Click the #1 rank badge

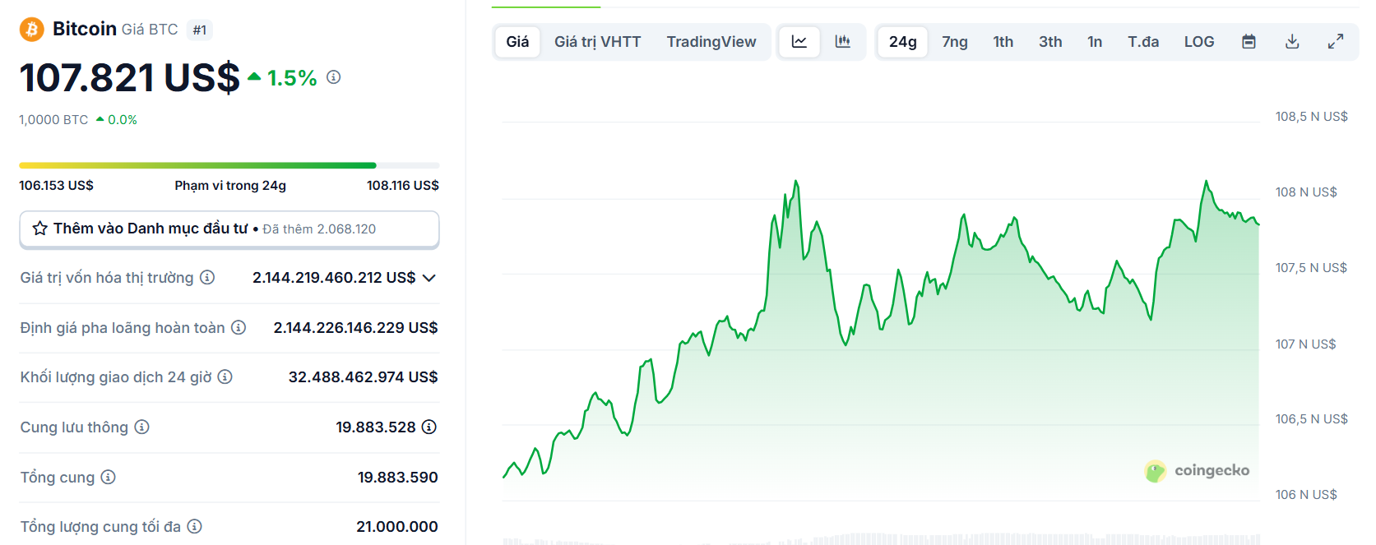click(200, 30)
